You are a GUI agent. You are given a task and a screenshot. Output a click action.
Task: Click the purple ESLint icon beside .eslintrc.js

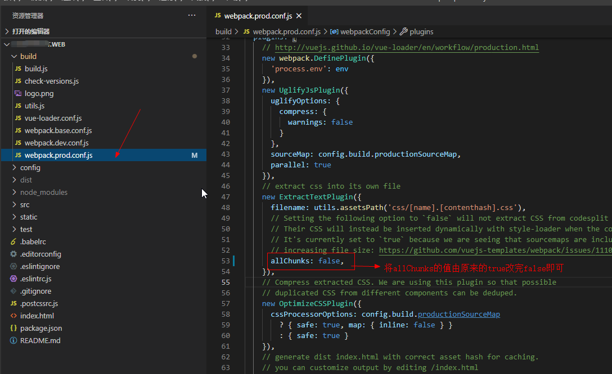[13, 279]
